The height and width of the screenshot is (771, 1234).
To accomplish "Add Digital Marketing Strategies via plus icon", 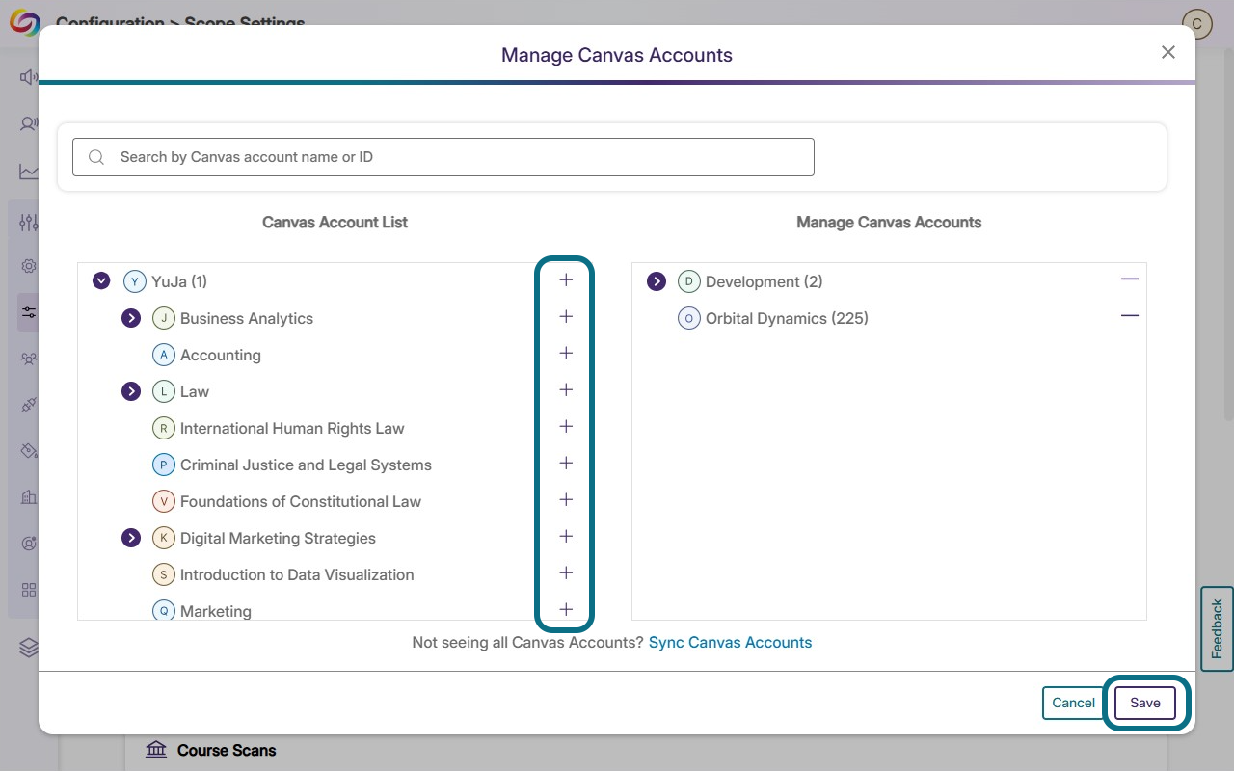I will click(566, 537).
